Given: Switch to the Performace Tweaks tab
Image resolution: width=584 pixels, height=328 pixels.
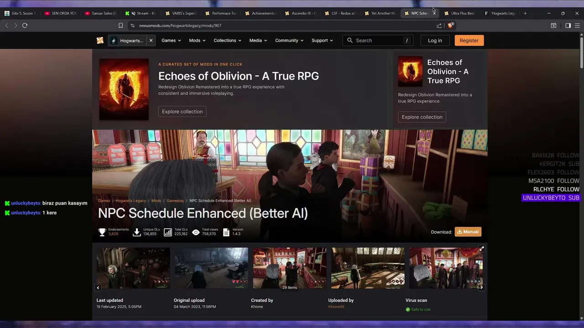Looking at the screenshot, I should pos(222,13).
